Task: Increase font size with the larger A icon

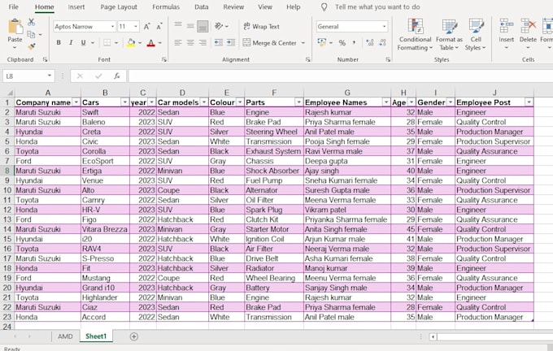Action: tap(146, 27)
